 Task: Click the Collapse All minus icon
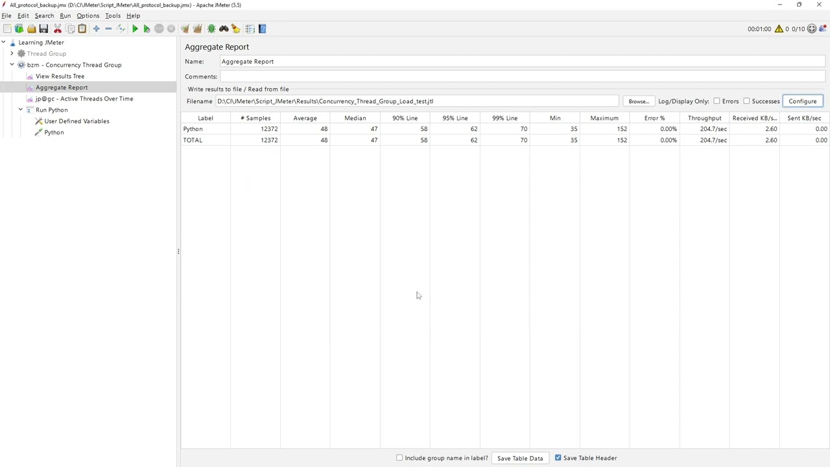(x=108, y=29)
